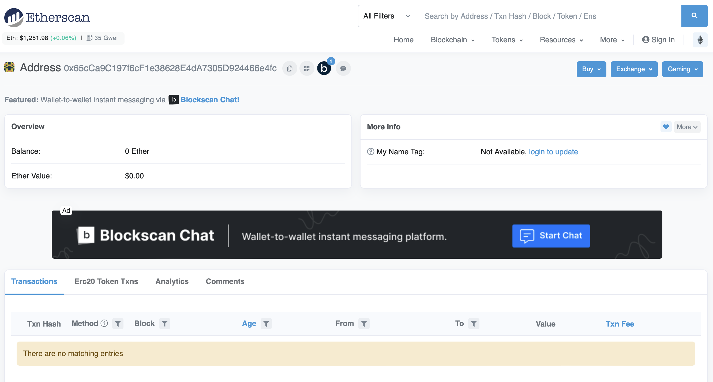Click the comment bubble icon
Screen dimensions: 713x382
(343, 68)
